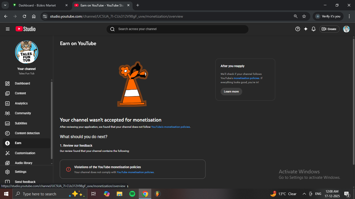355x199 pixels.
Task: Click the Spotify icon in taskbar
Action: (x=132, y=194)
